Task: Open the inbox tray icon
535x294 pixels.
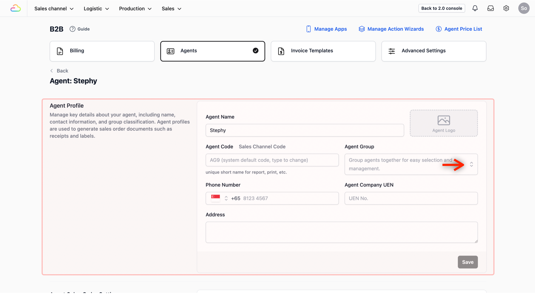Action: pyautogui.click(x=490, y=8)
